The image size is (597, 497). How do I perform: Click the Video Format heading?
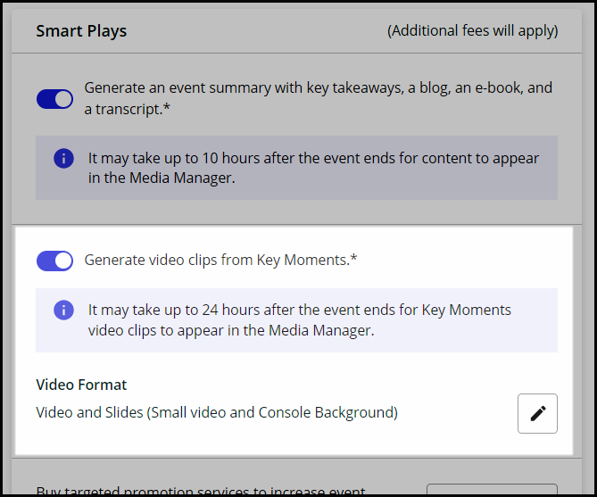tap(81, 385)
